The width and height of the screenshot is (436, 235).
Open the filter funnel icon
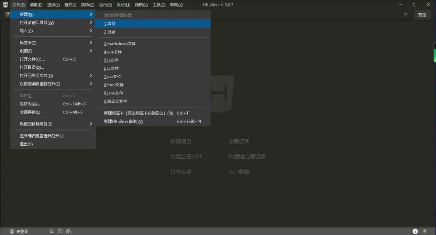pyautogui.click(x=406, y=15)
